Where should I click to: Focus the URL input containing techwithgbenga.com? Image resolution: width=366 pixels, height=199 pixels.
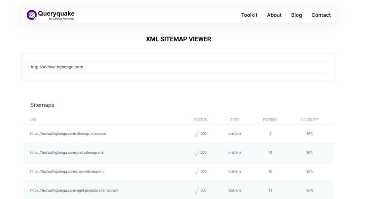coord(179,67)
